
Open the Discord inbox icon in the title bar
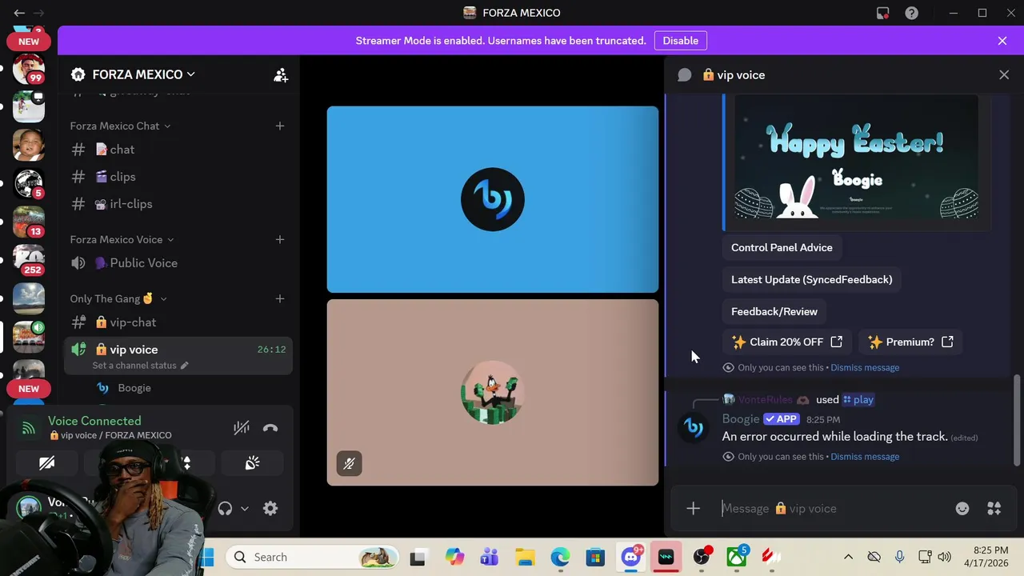(882, 13)
